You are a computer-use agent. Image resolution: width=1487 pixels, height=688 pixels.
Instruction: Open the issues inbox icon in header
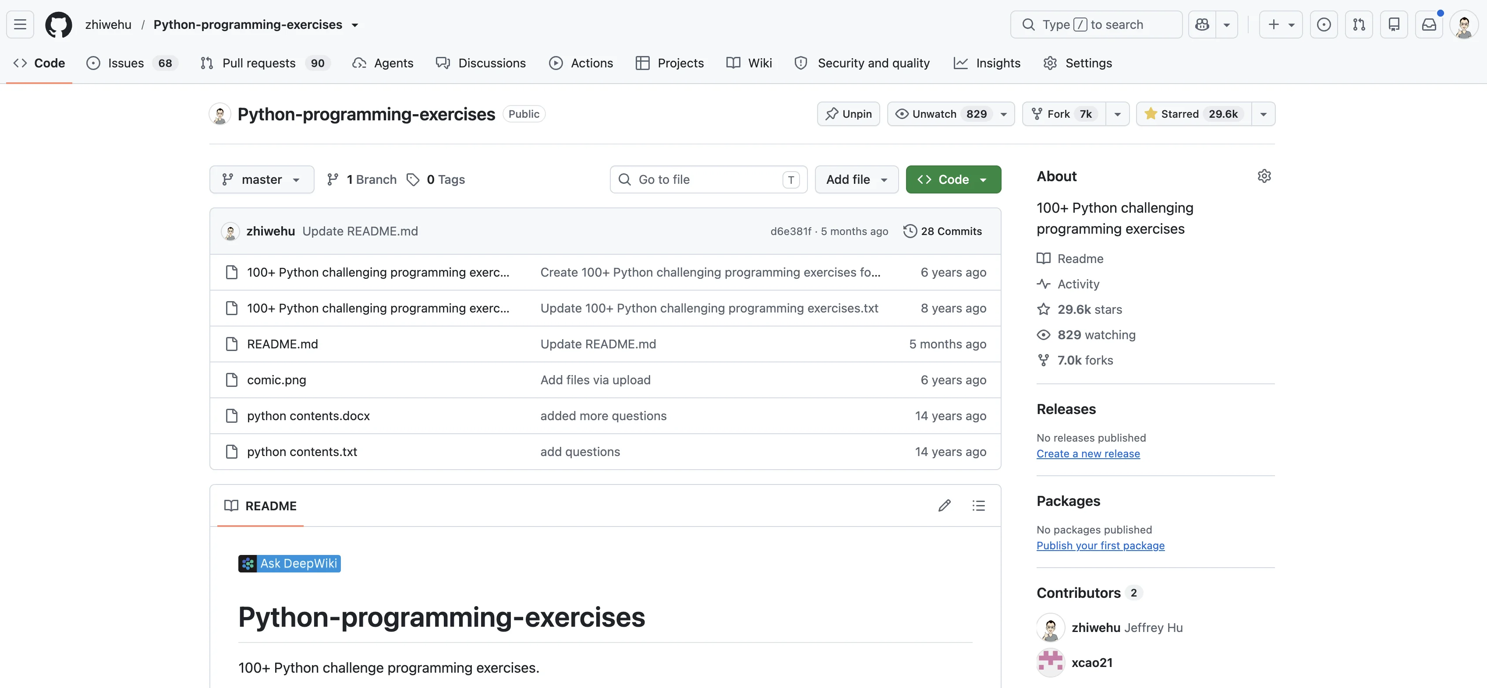1324,24
